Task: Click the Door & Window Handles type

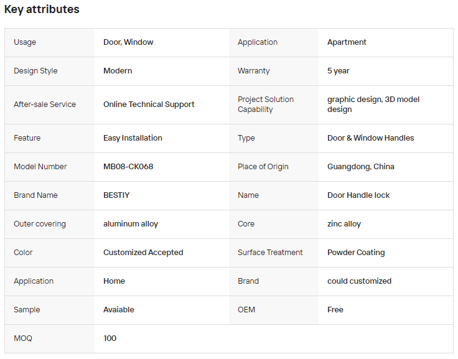Action: [x=371, y=138]
